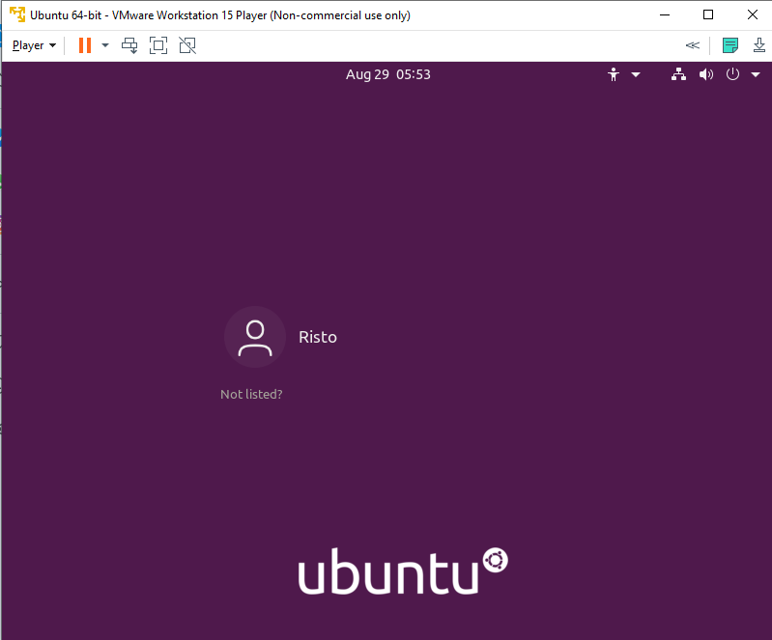Image resolution: width=772 pixels, height=640 pixels.
Task: Click the VMware tools download icon
Action: coord(759,45)
